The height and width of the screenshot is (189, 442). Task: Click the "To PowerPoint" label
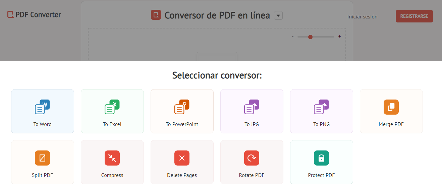[182, 124]
